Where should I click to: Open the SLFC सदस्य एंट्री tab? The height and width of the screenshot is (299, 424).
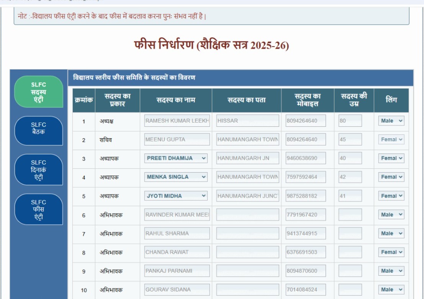point(38,92)
